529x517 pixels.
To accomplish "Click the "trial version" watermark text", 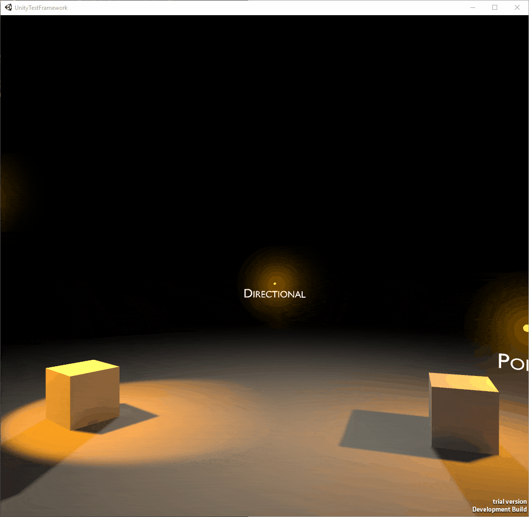I will (509, 501).
